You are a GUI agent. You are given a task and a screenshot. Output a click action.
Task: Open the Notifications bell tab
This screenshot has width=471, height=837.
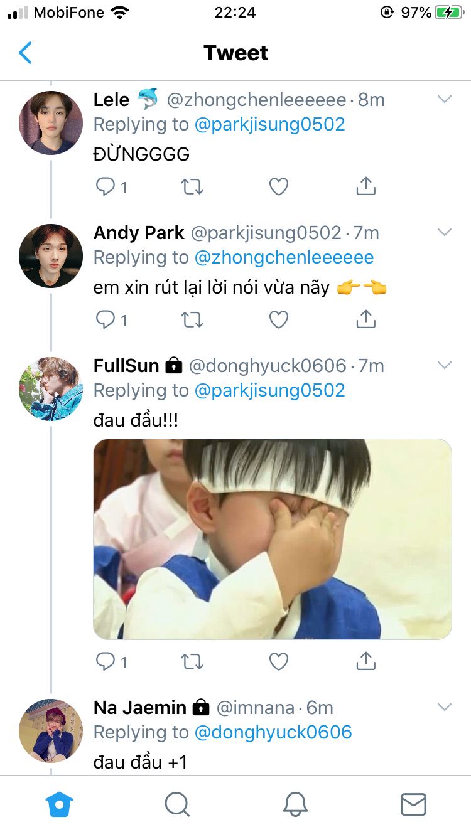pyautogui.click(x=295, y=804)
